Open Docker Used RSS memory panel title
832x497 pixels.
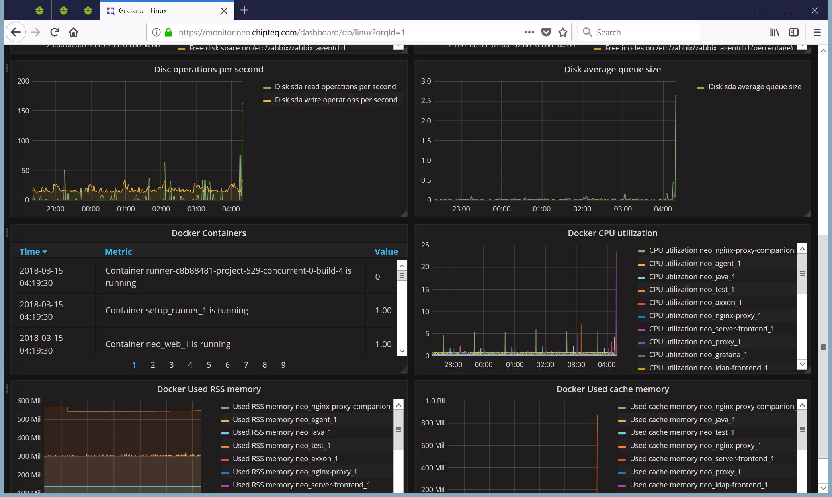tap(209, 389)
